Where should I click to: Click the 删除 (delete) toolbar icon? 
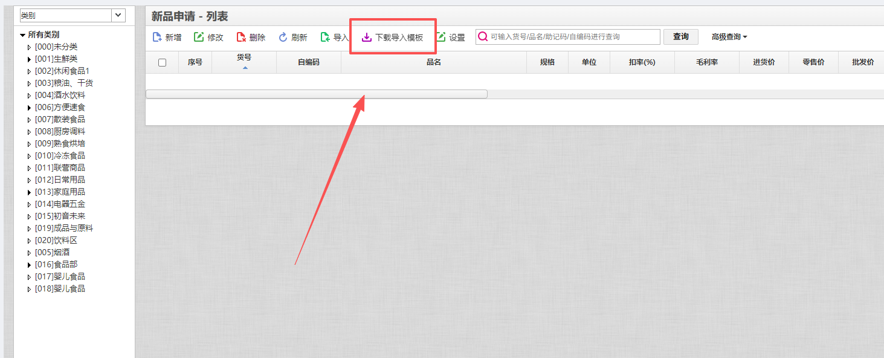(x=241, y=37)
